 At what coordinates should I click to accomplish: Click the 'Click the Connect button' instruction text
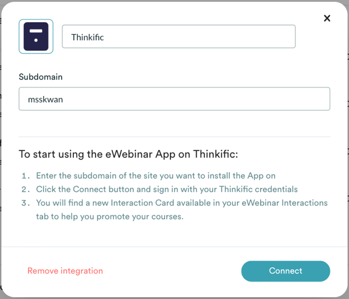(x=166, y=189)
